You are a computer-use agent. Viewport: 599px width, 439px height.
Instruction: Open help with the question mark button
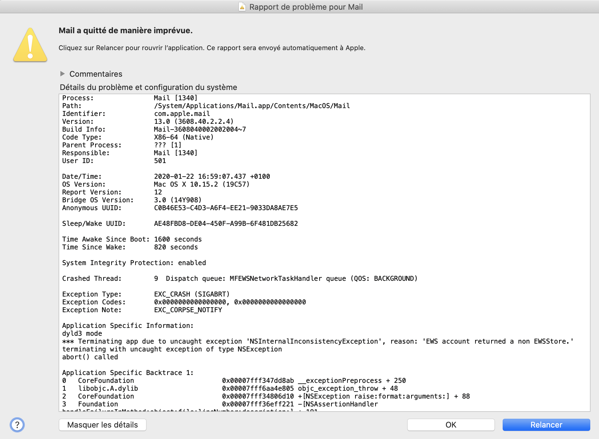click(x=17, y=425)
